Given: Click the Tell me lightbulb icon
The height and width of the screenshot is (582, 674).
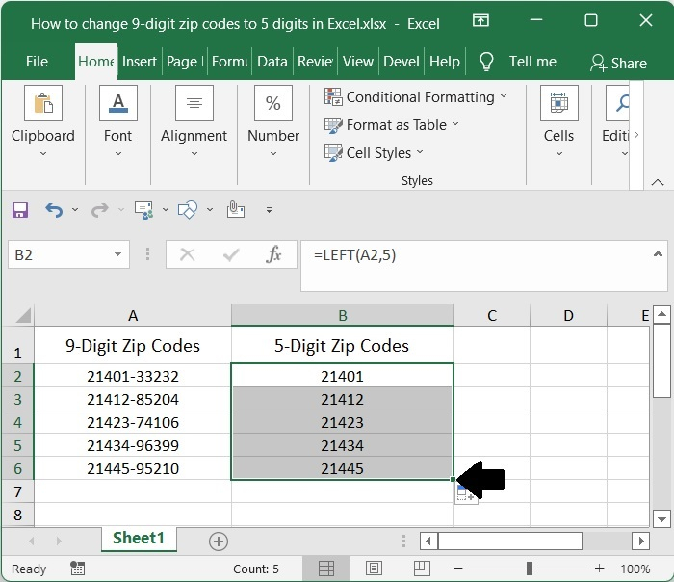Looking at the screenshot, I should coord(487,62).
